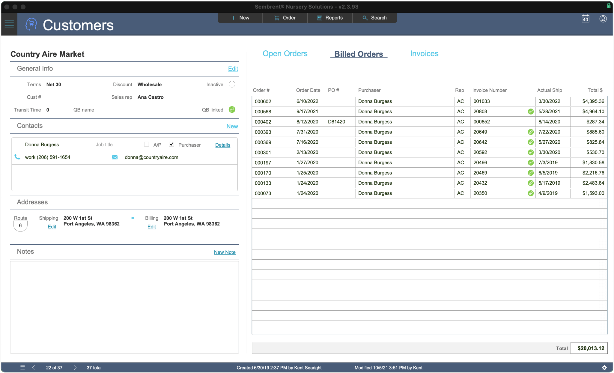
Task: Click inside the Notes text area
Action: click(x=124, y=307)
